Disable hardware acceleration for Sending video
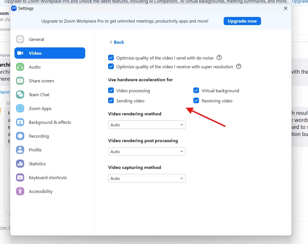The width and height of the screenshot is (308, 244). click(x=111, y=101)
